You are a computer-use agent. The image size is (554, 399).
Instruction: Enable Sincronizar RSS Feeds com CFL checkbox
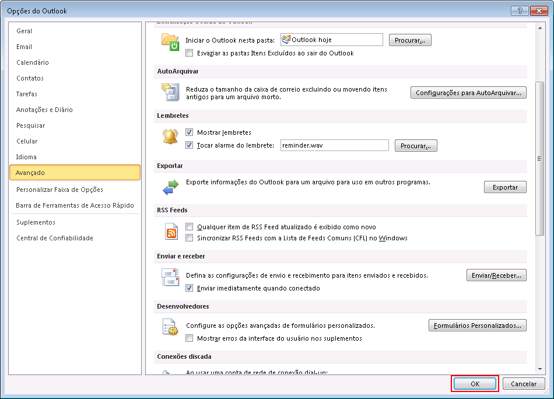tap(190, 237)
